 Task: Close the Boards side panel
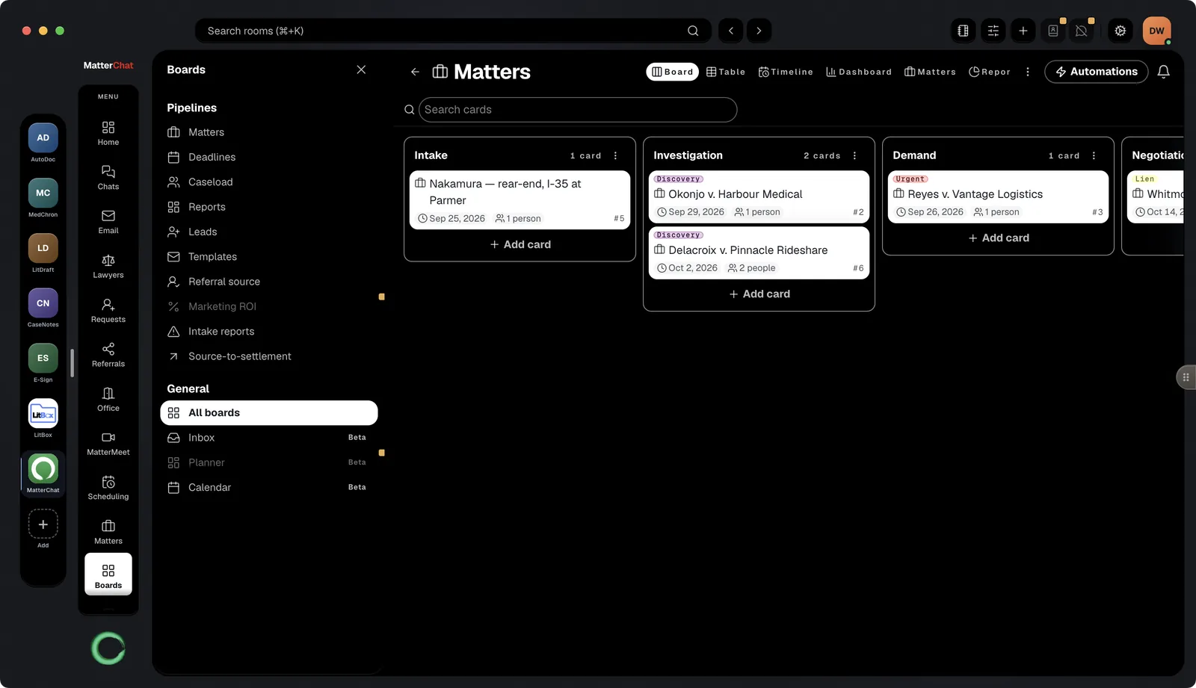pyautogui.click(x=361, y=69)
